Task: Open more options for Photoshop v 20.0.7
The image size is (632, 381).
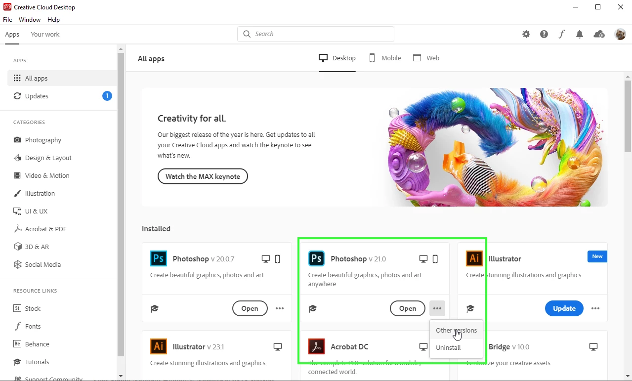Action: coord(280,308)
